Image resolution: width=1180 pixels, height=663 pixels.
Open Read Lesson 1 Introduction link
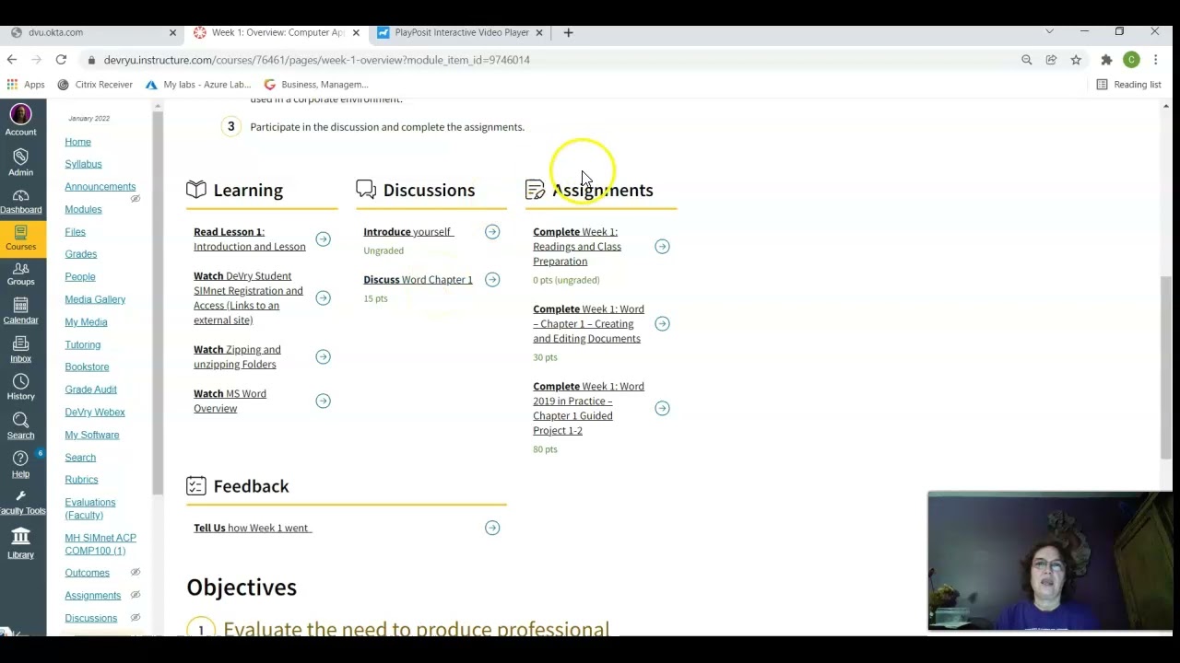click(249, 239)
